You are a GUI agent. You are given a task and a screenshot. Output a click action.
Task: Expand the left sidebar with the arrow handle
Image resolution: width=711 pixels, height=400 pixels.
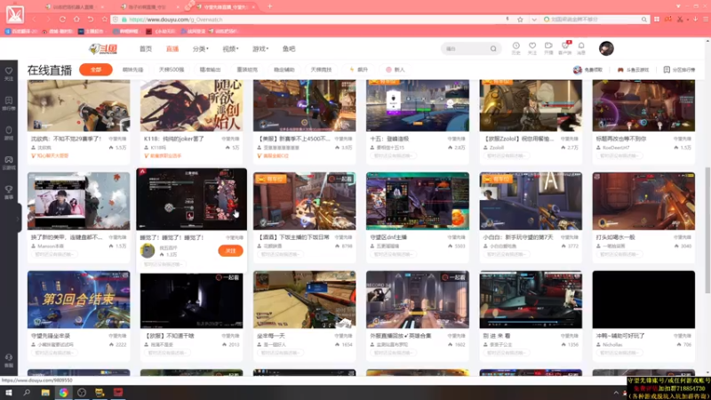pos(19,219)
